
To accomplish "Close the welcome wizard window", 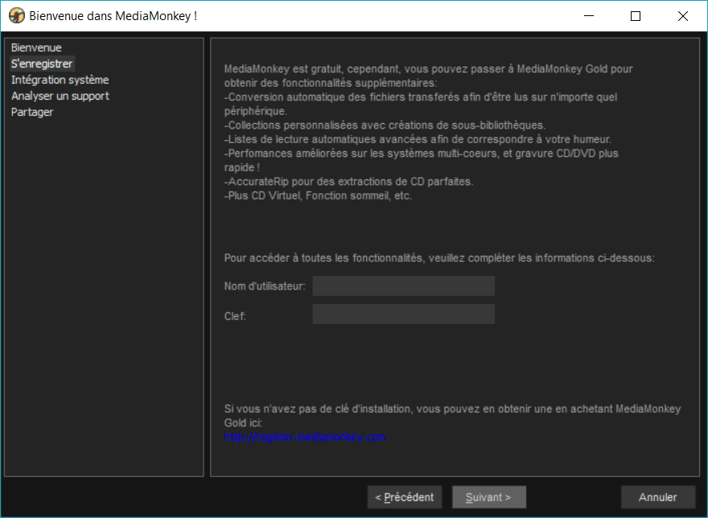I will point(683,16).
